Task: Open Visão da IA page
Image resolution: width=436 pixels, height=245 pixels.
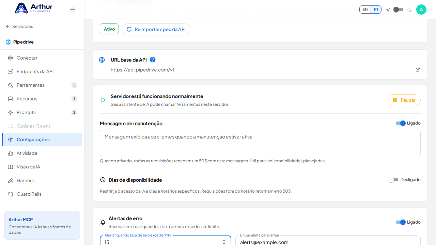Action: coord(42,167)
